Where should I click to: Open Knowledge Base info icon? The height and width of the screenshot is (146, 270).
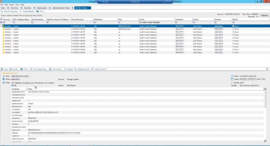tap(31, 69)
